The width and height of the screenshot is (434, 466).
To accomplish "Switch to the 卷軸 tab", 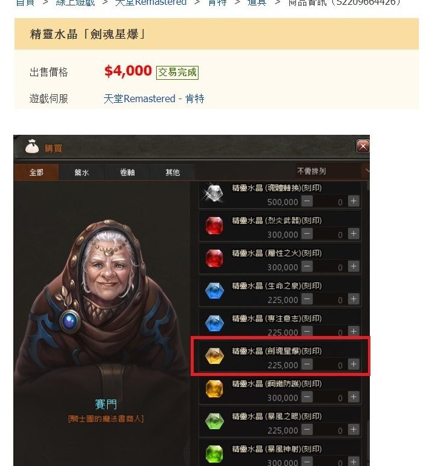I will (x=127, y=172).
